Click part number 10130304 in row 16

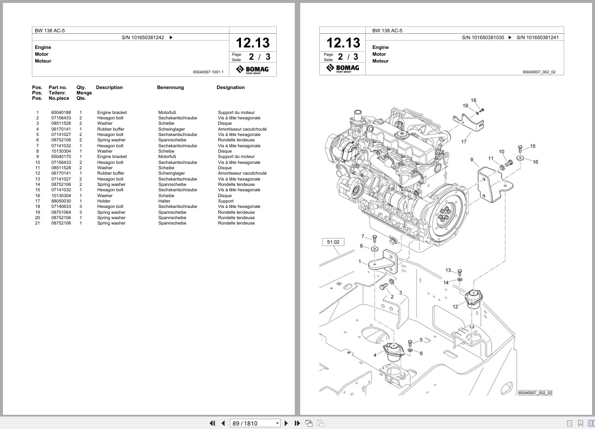[61, 195]
